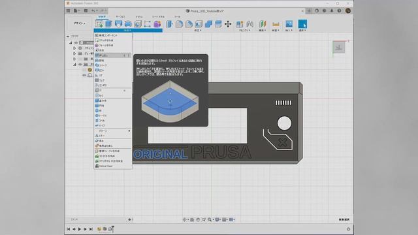Click the Save icon in quick access bar

[86, 10]
